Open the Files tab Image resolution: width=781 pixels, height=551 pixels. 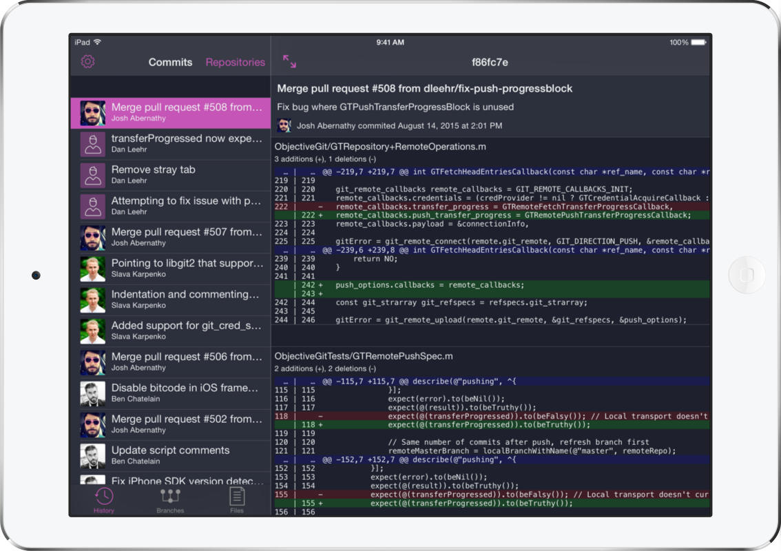pyautogui.click(x=237, y=500)
